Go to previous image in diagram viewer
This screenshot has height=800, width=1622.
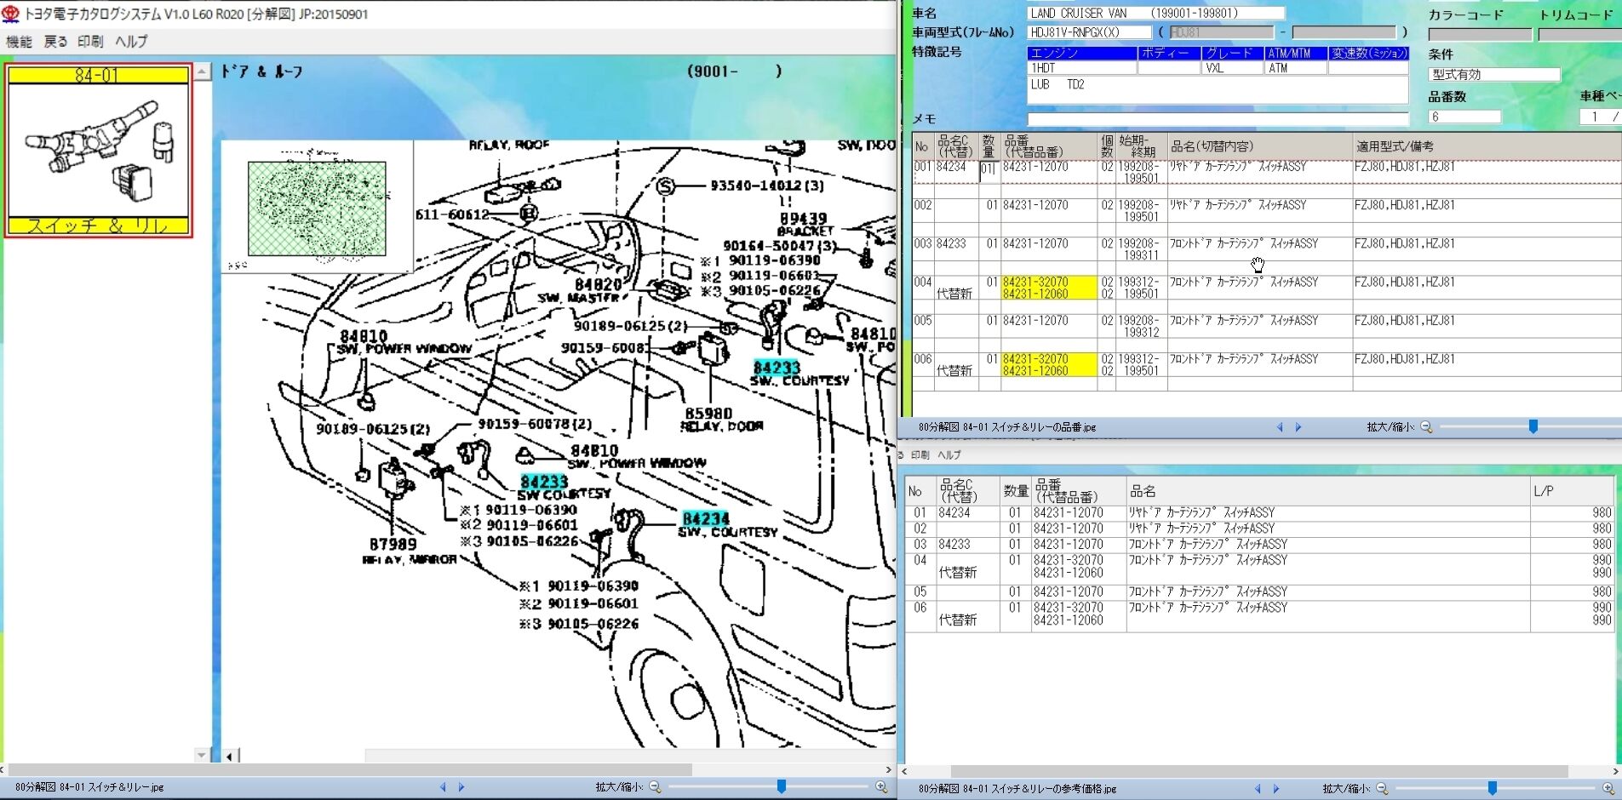tap(443, 787)
